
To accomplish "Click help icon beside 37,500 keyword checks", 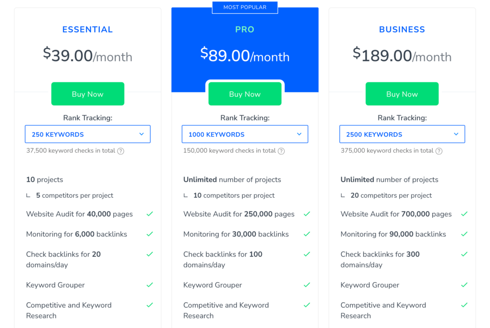I will pos(121,151).
